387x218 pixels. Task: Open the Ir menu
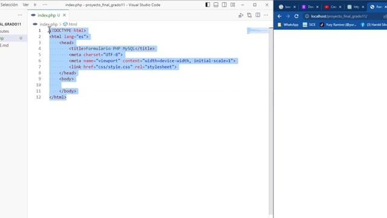coord(35,5)
